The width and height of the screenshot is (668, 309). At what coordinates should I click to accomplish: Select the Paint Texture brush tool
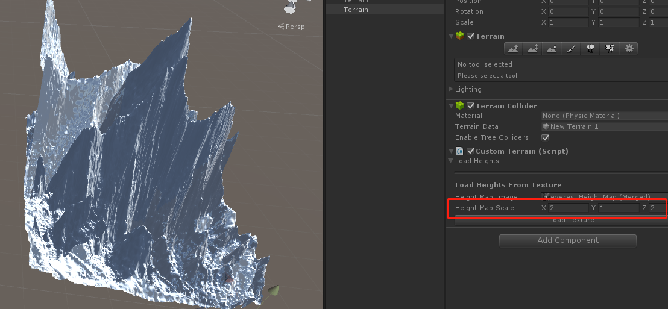[572, 49]
